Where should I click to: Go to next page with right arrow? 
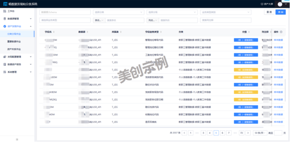(248, 133)
